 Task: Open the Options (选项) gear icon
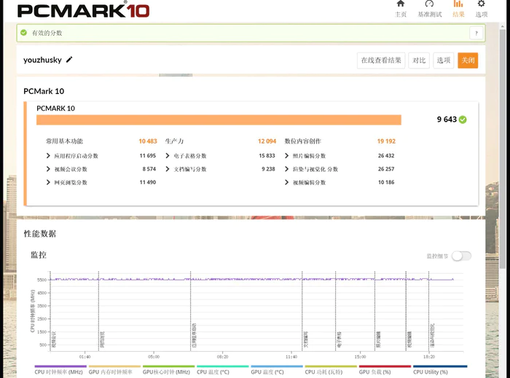tap(482, 4)
